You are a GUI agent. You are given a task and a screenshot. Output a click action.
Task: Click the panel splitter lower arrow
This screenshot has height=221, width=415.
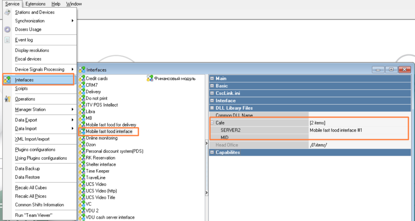(206, 193)
